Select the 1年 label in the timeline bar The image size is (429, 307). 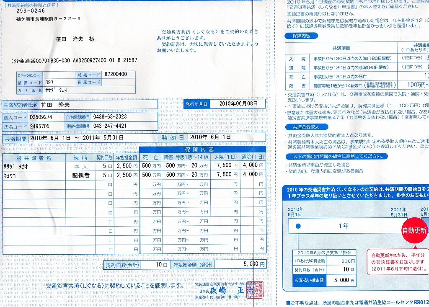tap(343, 226)
